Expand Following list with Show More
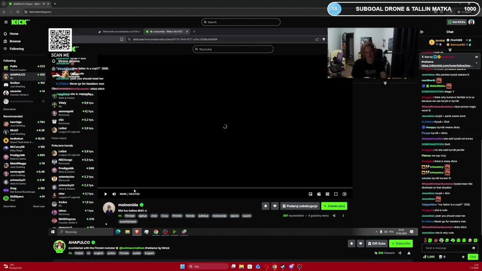Screen dimensions: 482x271 [9, 109]
